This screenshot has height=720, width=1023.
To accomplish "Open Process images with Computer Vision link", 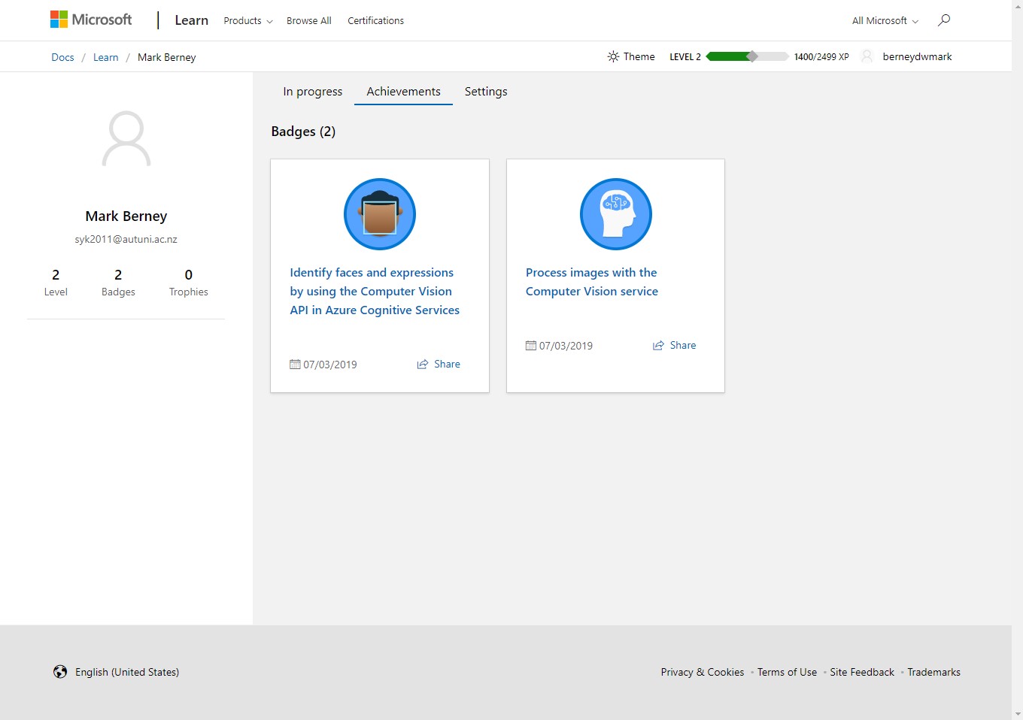I will (592, 282).
